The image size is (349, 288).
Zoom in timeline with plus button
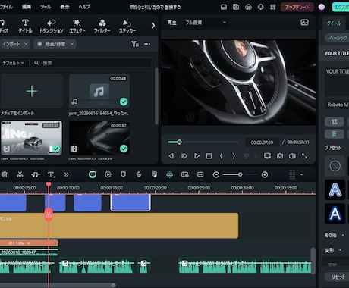[x=265, y=174]
